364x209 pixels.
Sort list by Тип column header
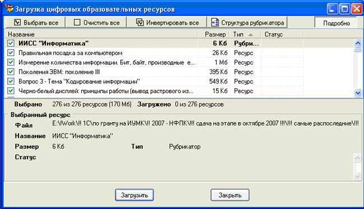pyautogui.click(x=245, y=34)
